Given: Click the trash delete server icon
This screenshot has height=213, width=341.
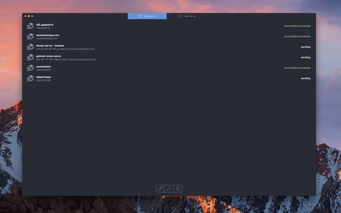Looking at the screenshot, I should [178, 189].
